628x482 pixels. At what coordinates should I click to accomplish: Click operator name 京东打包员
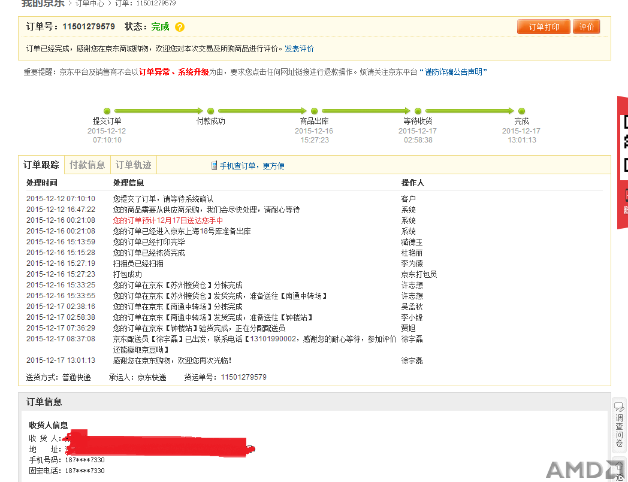[419, 275]
